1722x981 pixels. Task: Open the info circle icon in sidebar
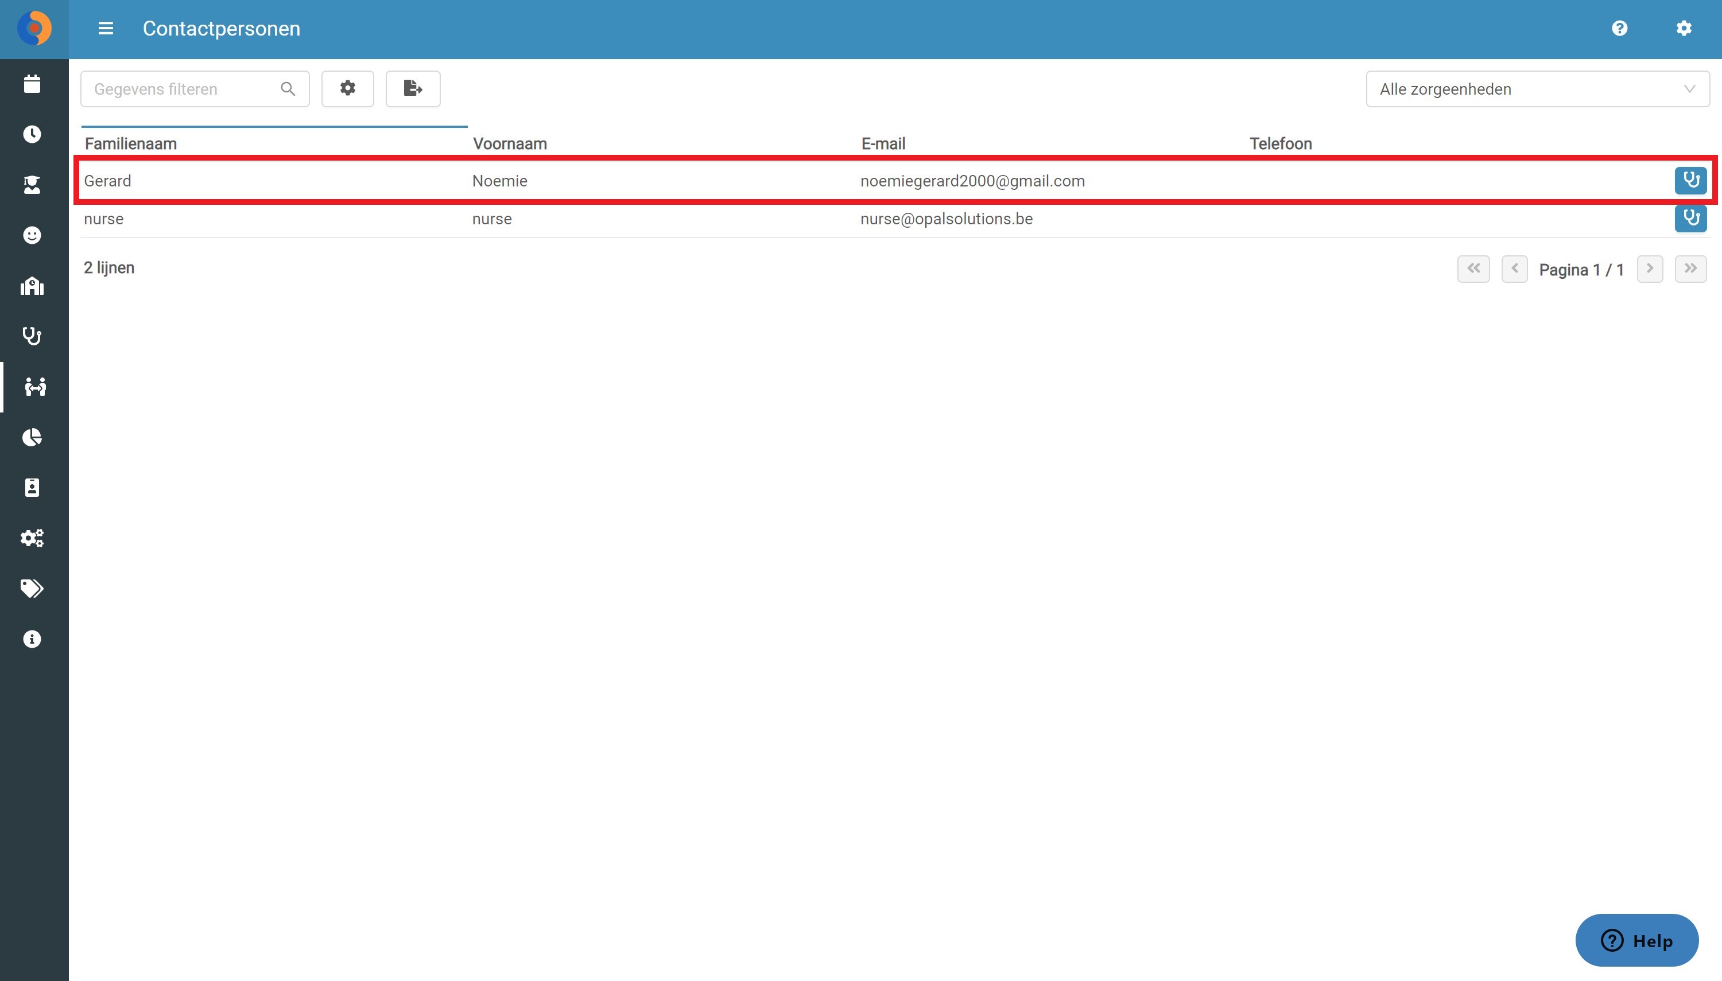[32, 640]
